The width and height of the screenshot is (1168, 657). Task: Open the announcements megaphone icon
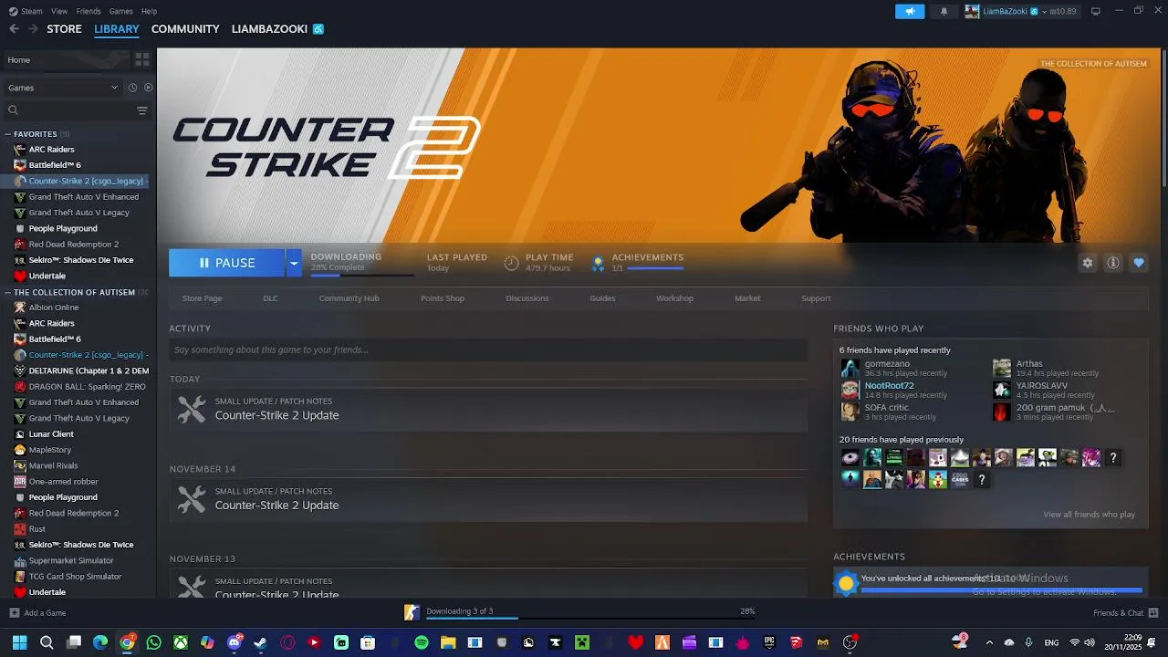point(909,11)
